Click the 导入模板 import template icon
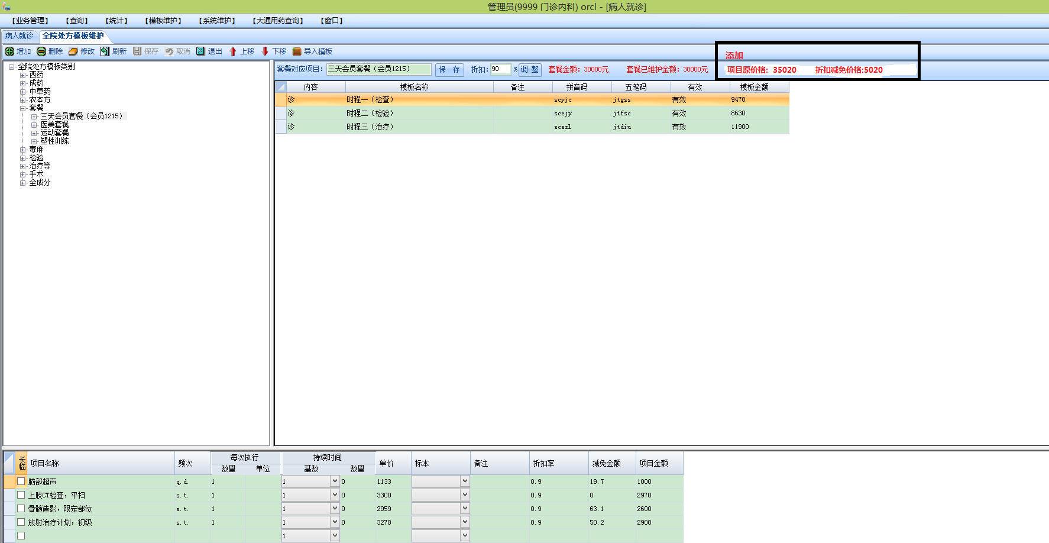This screenshot has height=543, width=1049. [297, 51]
